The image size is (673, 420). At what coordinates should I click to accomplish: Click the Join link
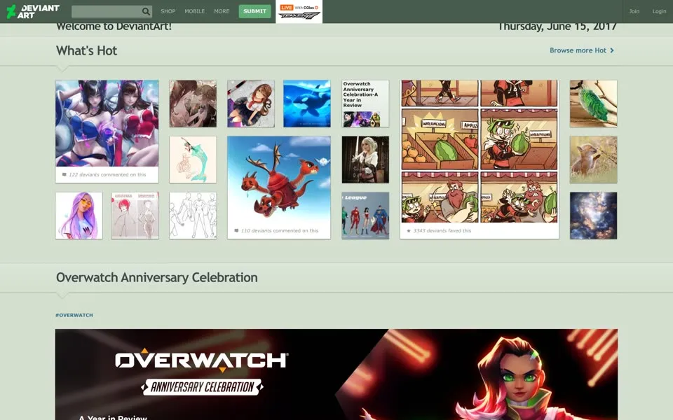(634, 11)
